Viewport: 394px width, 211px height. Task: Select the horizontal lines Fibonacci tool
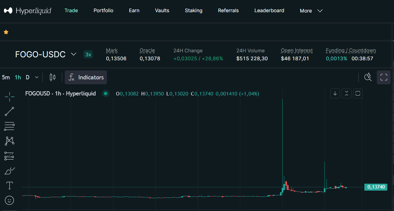pos(10,126)
